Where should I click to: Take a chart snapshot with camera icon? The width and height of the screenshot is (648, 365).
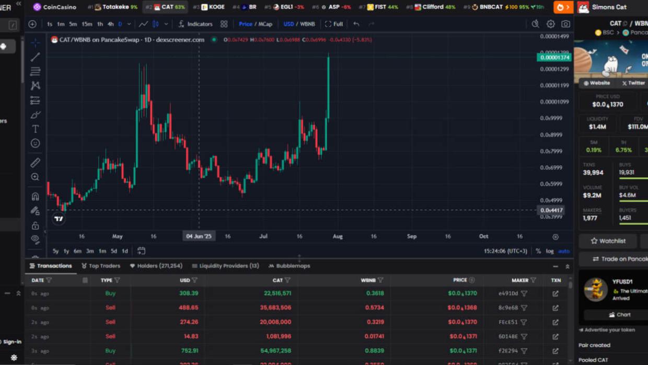click(x=565, y=24)
